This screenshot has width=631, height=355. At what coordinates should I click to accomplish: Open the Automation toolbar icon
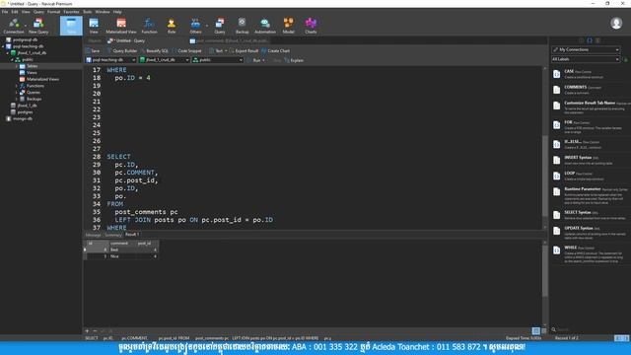pos(265,26)
